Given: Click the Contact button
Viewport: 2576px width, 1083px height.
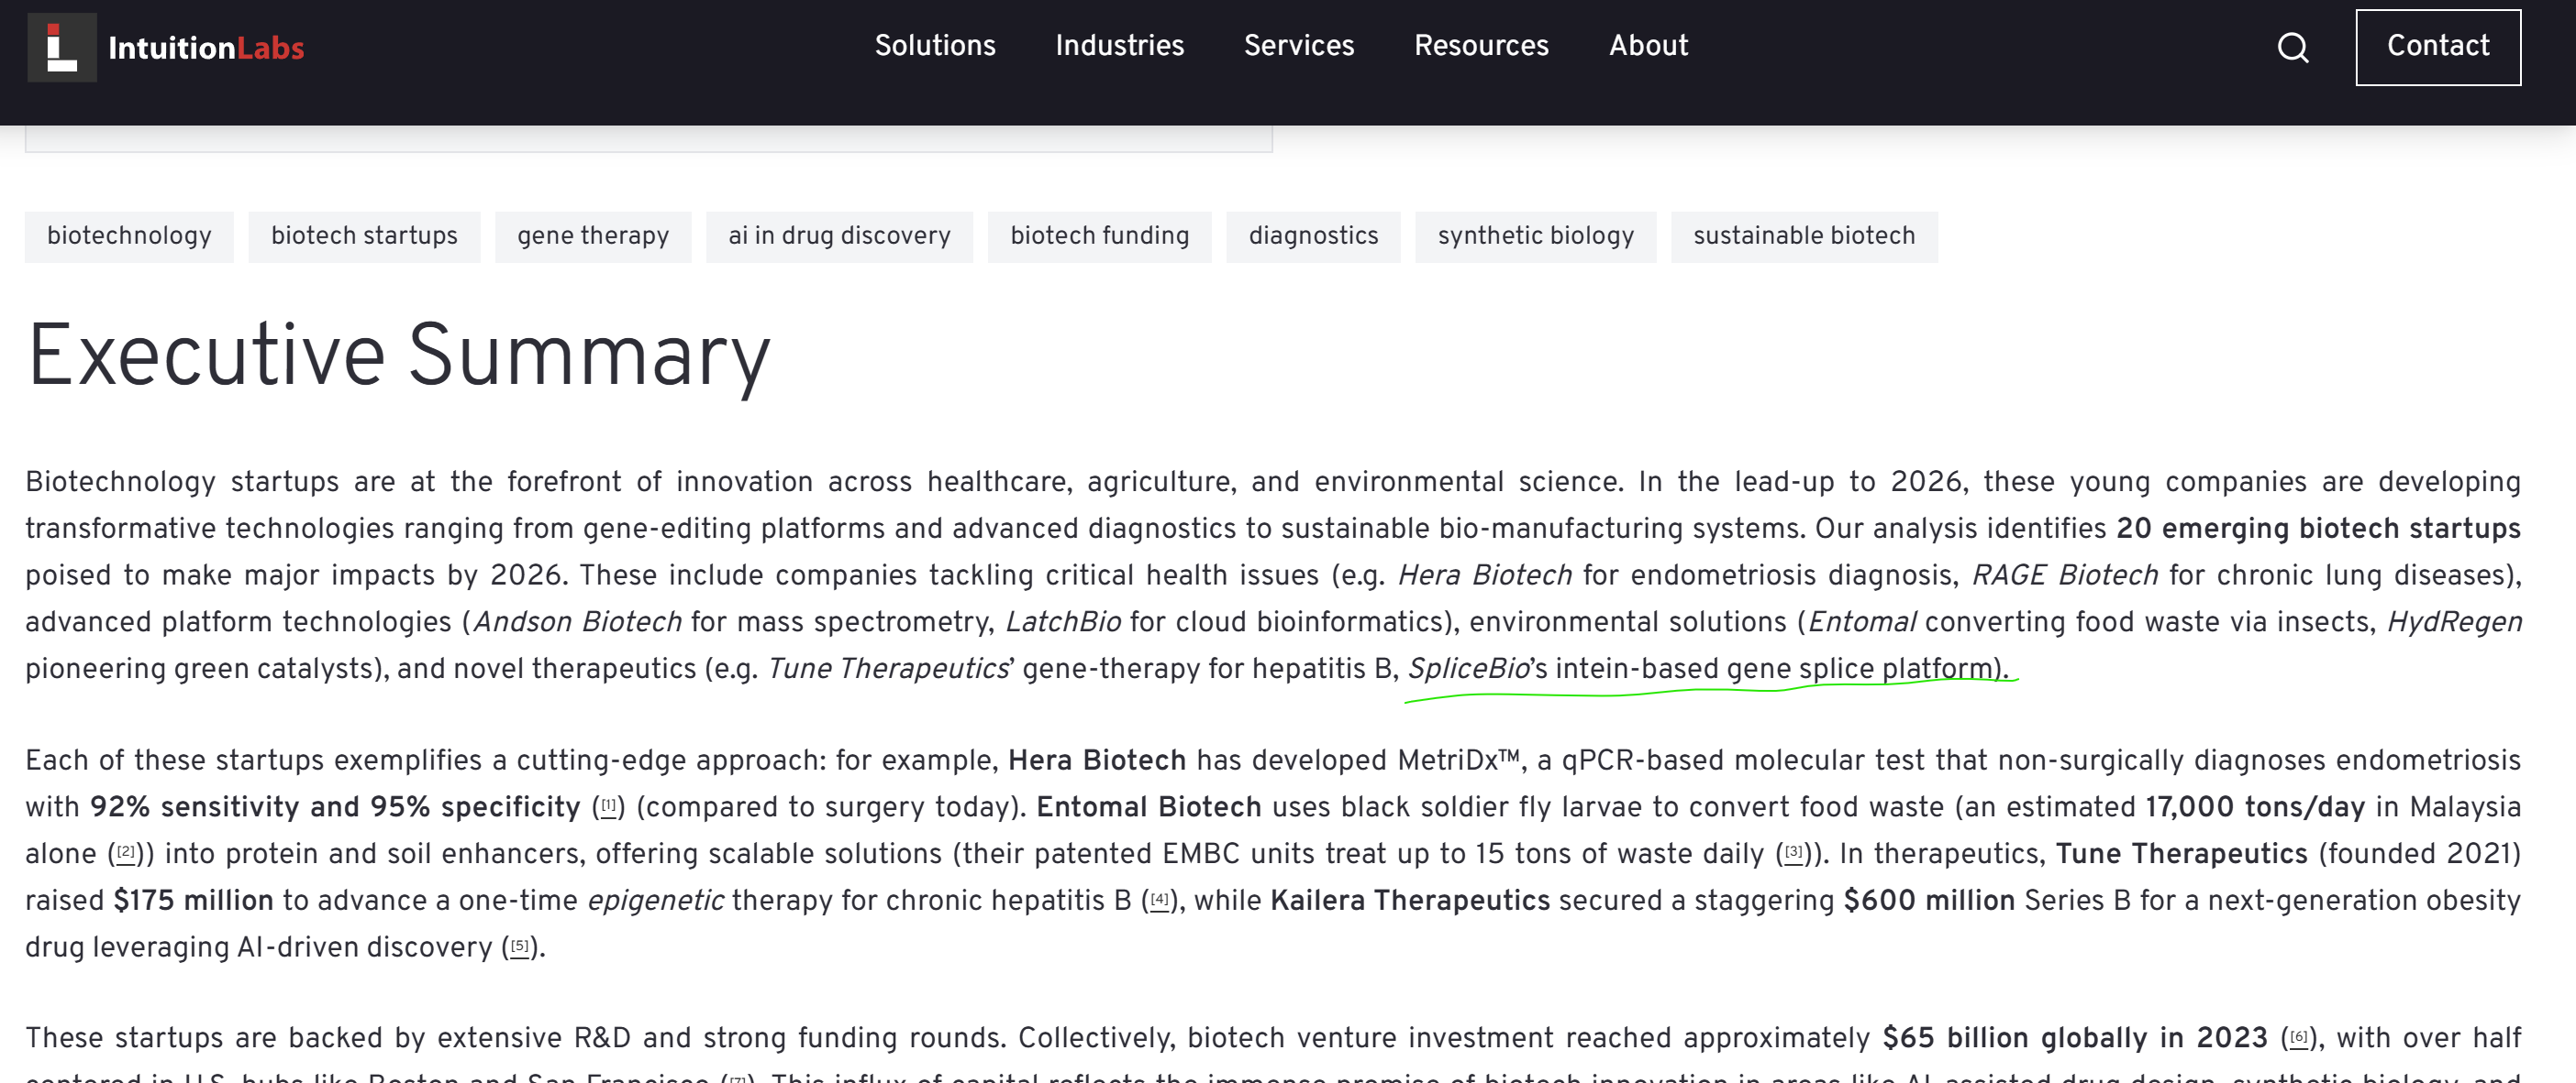Looking at the screenshot, I should pyautogui.click(x=2438, y=47).
